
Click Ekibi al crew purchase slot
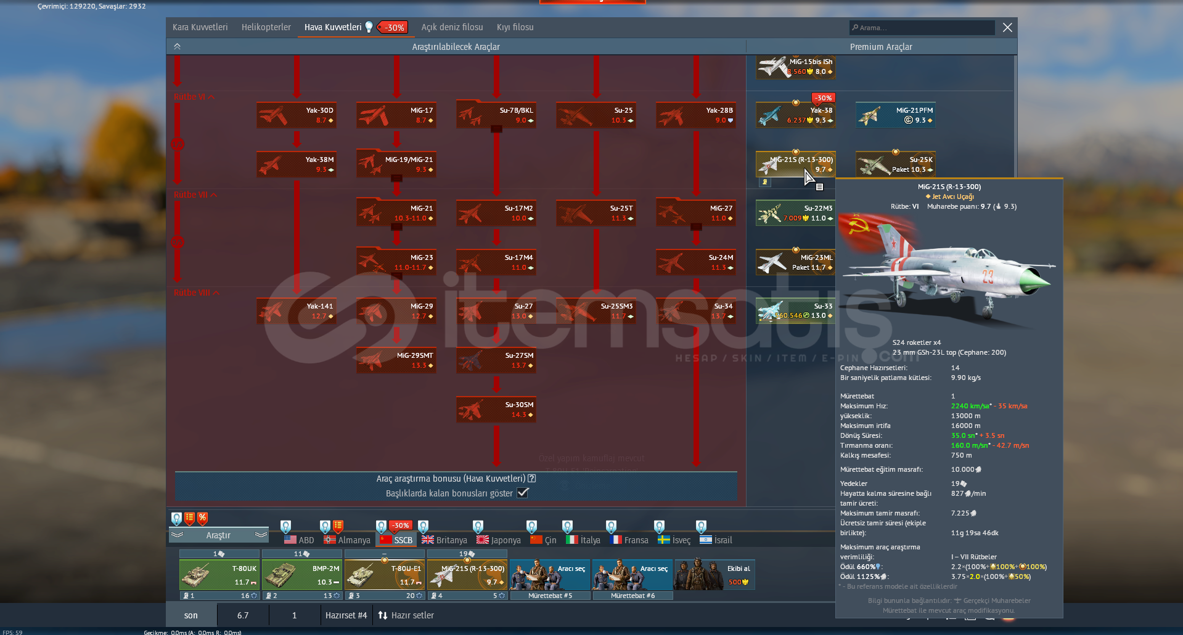[714, 574]
